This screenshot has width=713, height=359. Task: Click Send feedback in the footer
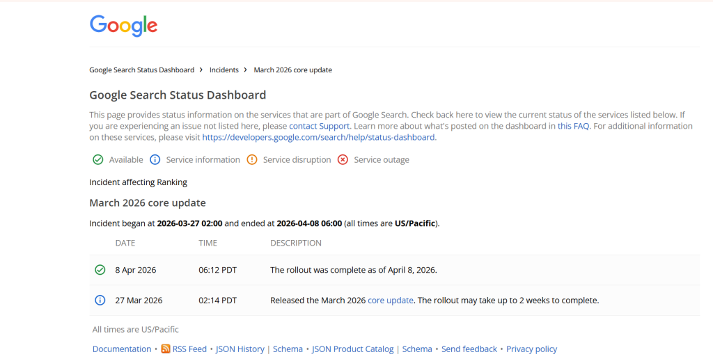[x=469, y=349]
